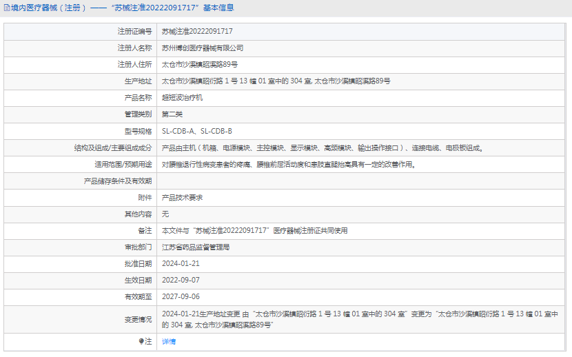Select the expiry date 2027-09-06

pyautogui.click(x=181, y=297)
